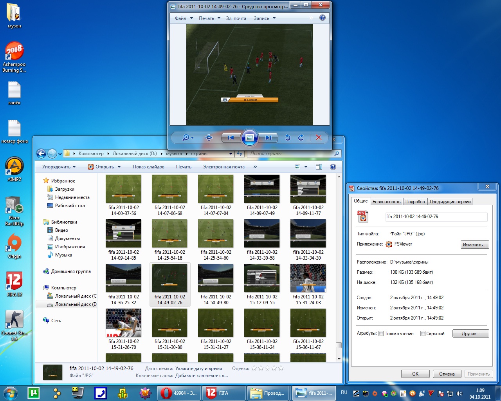501x401 pixels.
Task: Click Электронная почта in Explorer toolbar
Action: coord(223,167)
